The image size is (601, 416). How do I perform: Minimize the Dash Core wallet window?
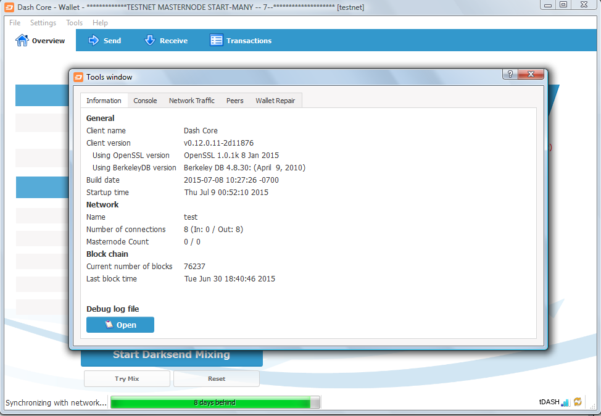[x=548, y=4]
